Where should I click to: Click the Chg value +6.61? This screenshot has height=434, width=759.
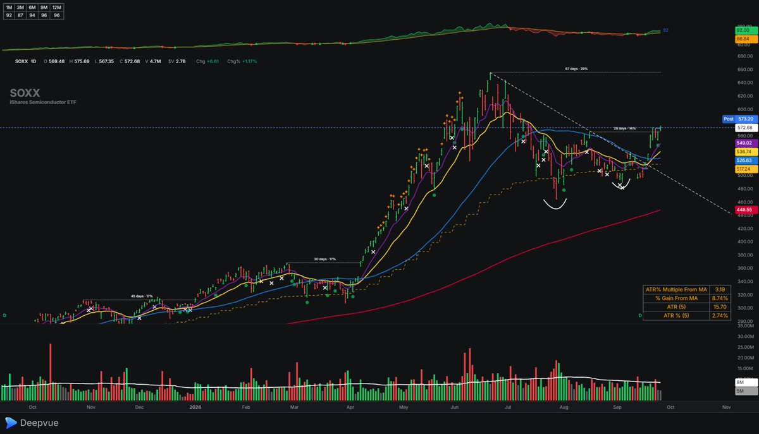(x=212, y=61)
